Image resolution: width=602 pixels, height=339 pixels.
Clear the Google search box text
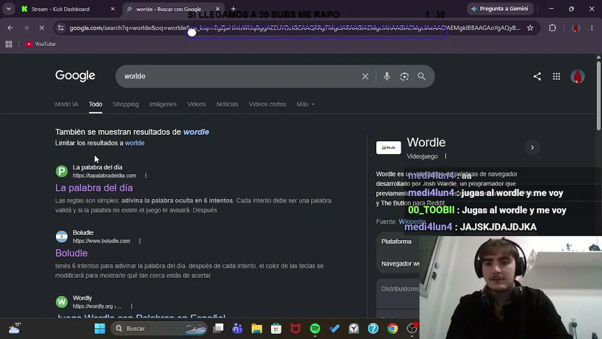365,76
